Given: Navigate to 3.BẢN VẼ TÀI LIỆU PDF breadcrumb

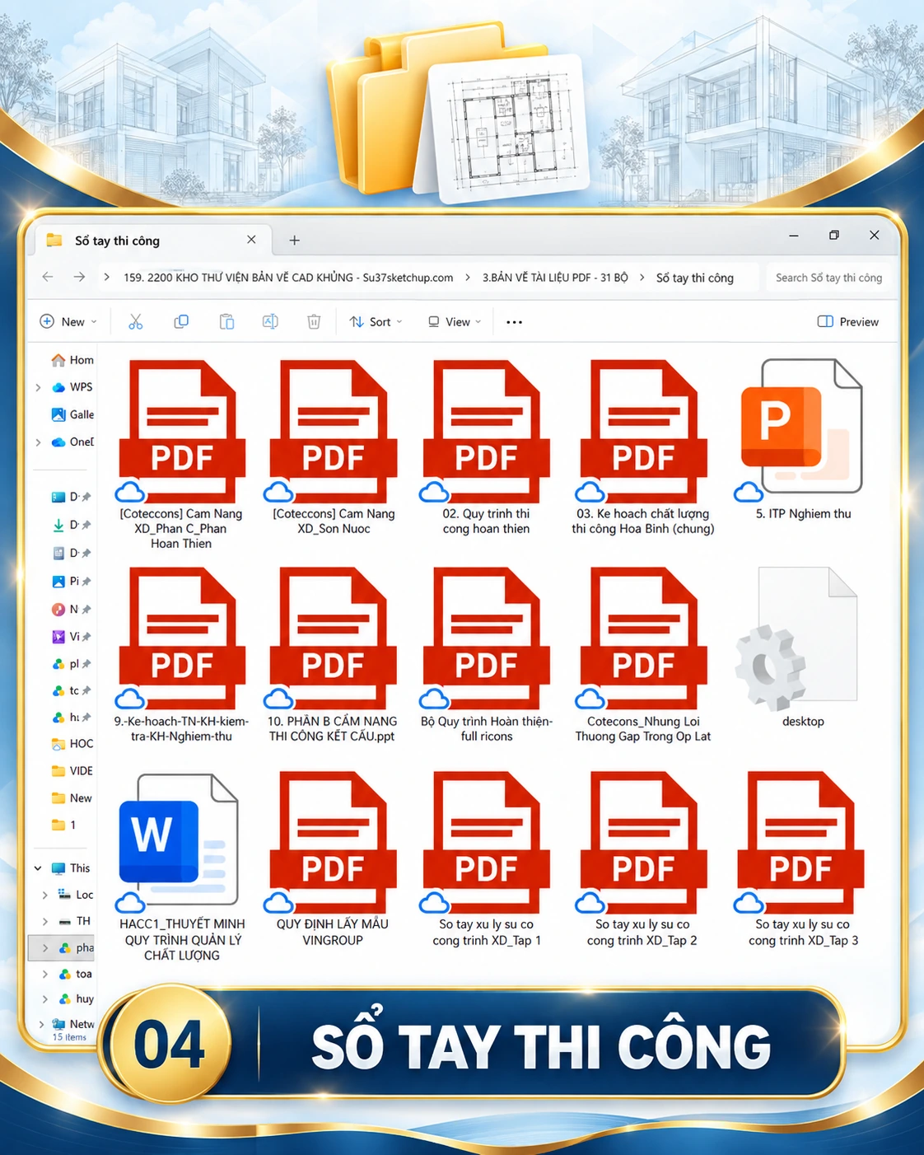Looking at the screenshot, I should pyautogui.click(x=555, y=278).
